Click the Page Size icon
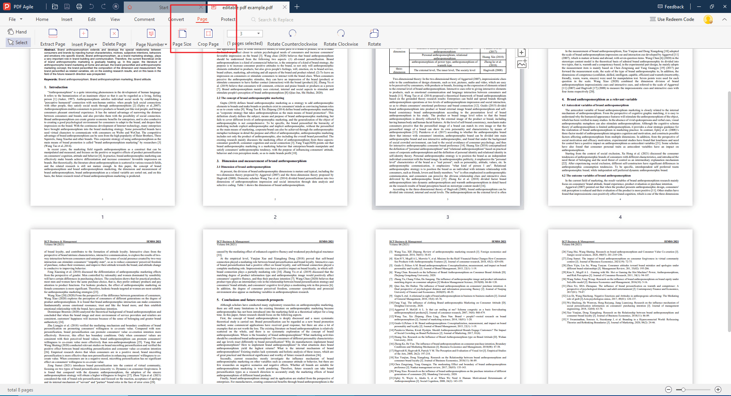731x396 pixels. pos(182,33)
